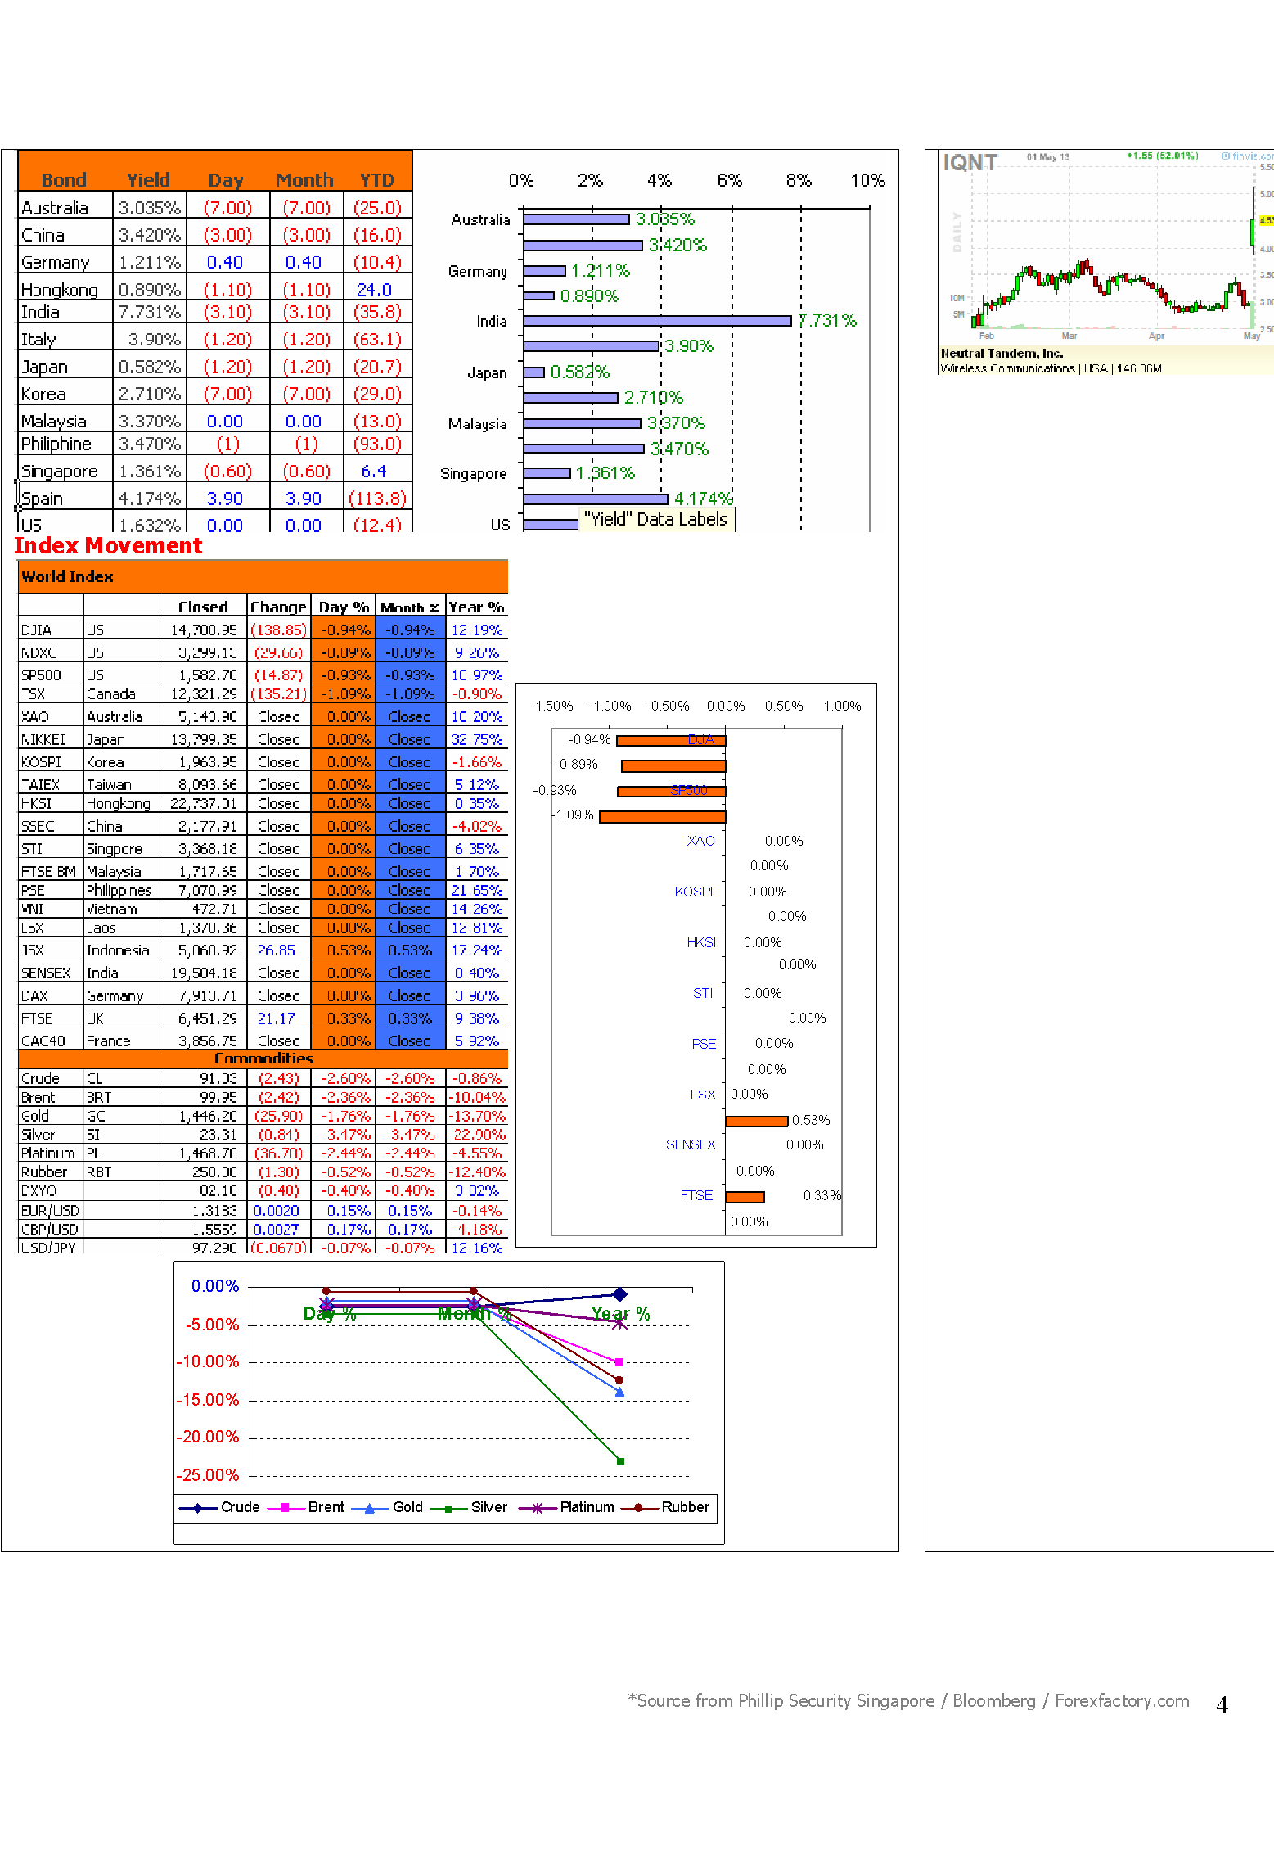Click Germany bond yield 1.211%
Screen dimensions: 1274x1860
click(x=150, y=263)
